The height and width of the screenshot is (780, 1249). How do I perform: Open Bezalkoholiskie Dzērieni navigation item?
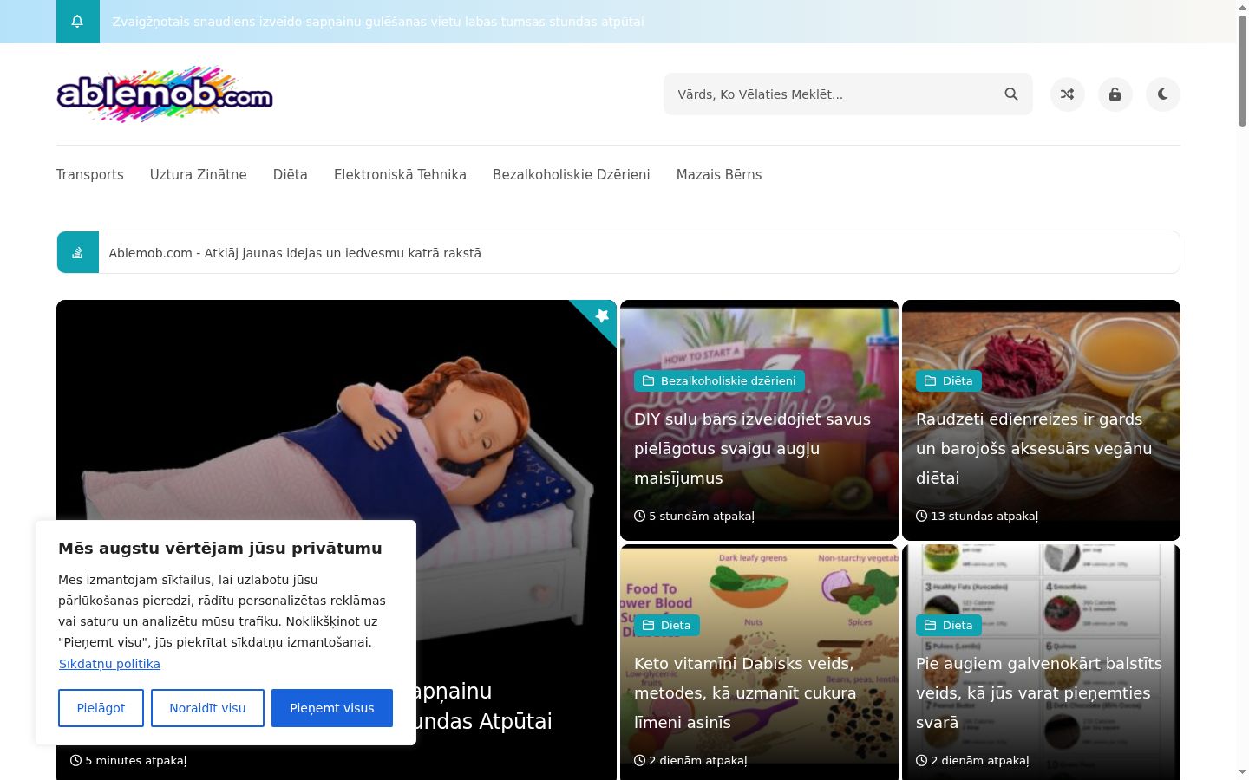tap(572, 175)
